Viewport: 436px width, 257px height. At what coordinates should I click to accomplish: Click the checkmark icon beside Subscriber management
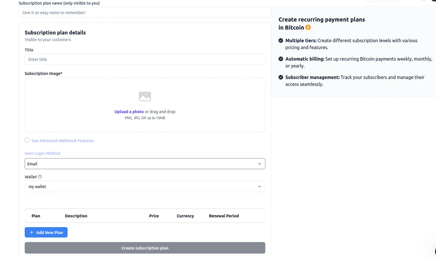(281, 77)
